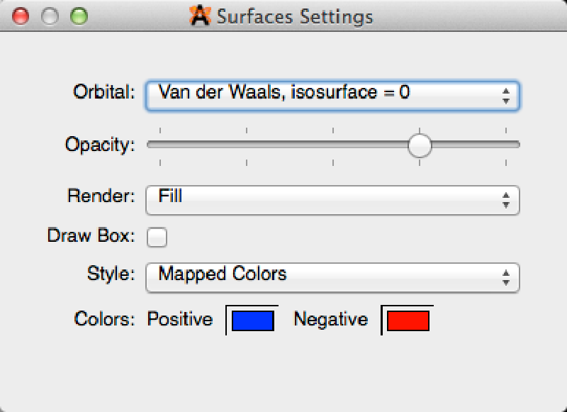
Task: Click the Avogadro icon in the title bar
Action: tap(201, 16)
